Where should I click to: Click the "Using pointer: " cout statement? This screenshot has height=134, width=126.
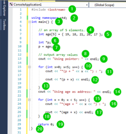point(69,59)
